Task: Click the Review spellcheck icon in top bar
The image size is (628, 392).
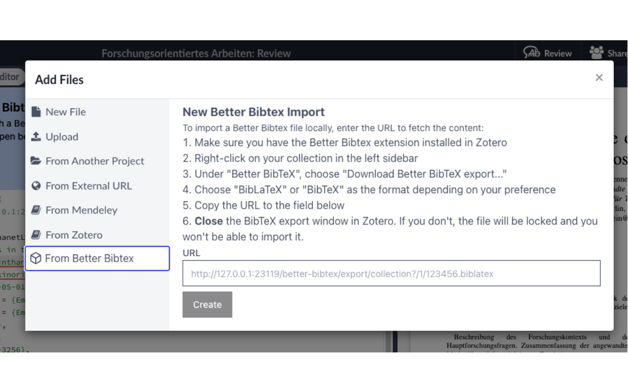Action: pyautogui.click(x=531, y=52)
